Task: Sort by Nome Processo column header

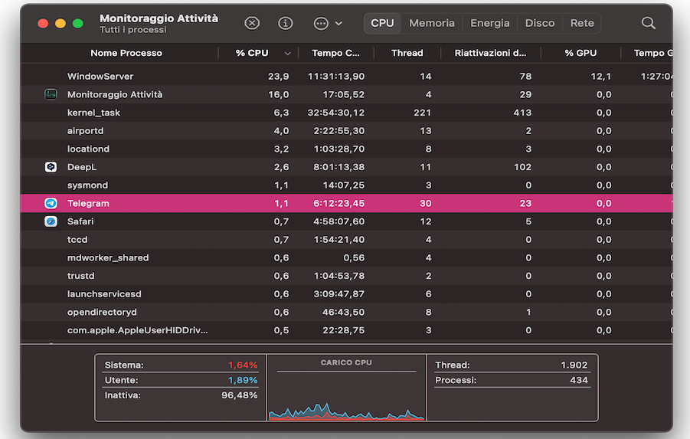Action: click(126, 53)
